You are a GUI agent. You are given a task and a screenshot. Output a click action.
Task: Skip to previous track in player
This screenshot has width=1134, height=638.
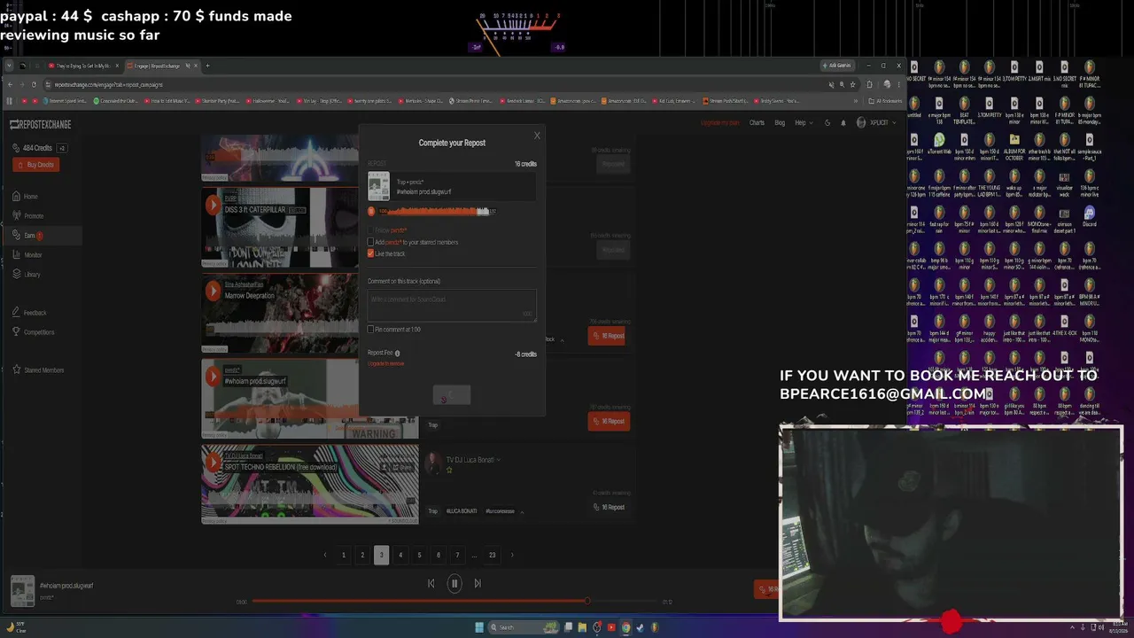pos(431,583)
